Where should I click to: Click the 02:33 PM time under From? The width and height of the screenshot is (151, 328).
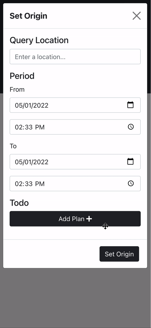[x=29, y=127]
